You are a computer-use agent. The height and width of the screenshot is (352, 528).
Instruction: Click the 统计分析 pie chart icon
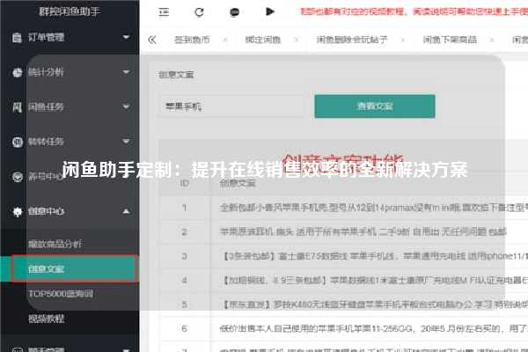click(x=18, y=72)
